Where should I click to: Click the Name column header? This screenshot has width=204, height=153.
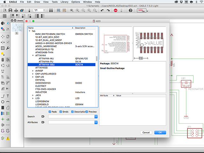51,28
